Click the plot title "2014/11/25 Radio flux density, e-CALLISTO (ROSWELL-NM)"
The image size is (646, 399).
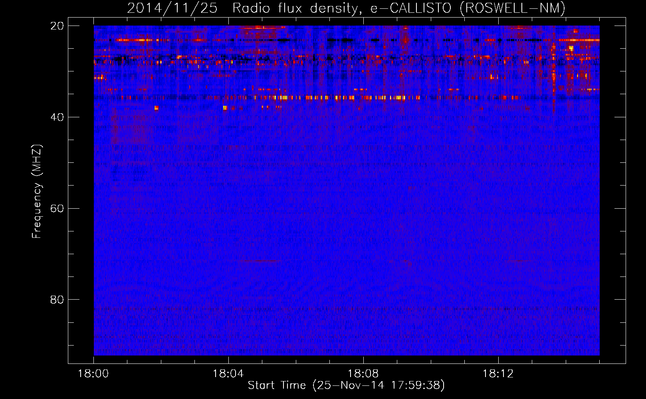[346, 8]
